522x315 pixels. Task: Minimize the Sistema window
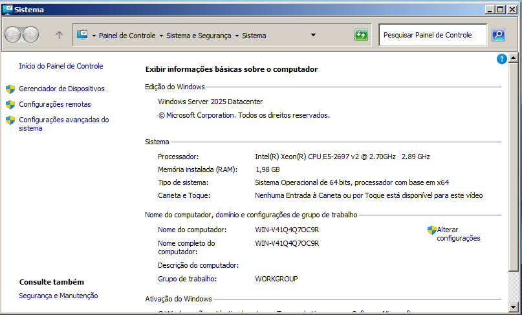coord(490,10)
